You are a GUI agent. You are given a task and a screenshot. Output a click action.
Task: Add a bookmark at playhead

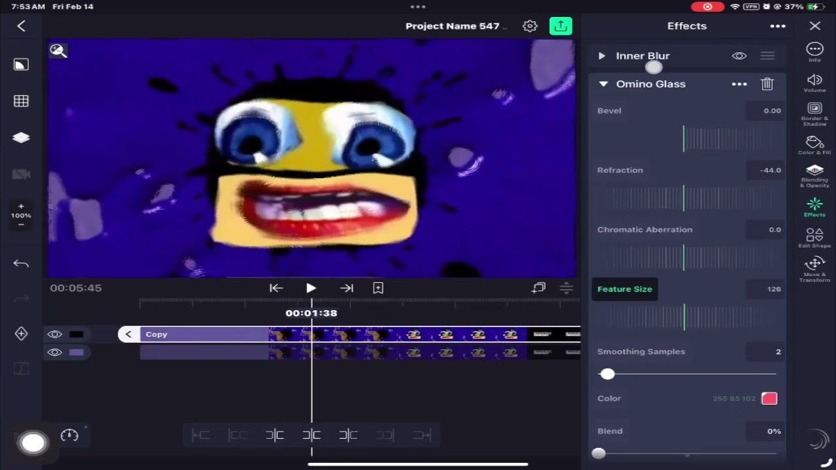(378, 288)
